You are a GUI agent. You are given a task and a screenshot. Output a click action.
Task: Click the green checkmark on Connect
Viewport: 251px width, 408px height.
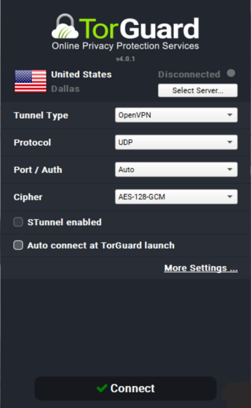pyautogui.click(x=102, y=388)
